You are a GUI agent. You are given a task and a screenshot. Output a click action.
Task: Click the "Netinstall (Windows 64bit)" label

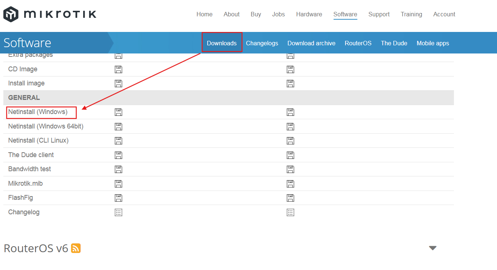(46, 126)
